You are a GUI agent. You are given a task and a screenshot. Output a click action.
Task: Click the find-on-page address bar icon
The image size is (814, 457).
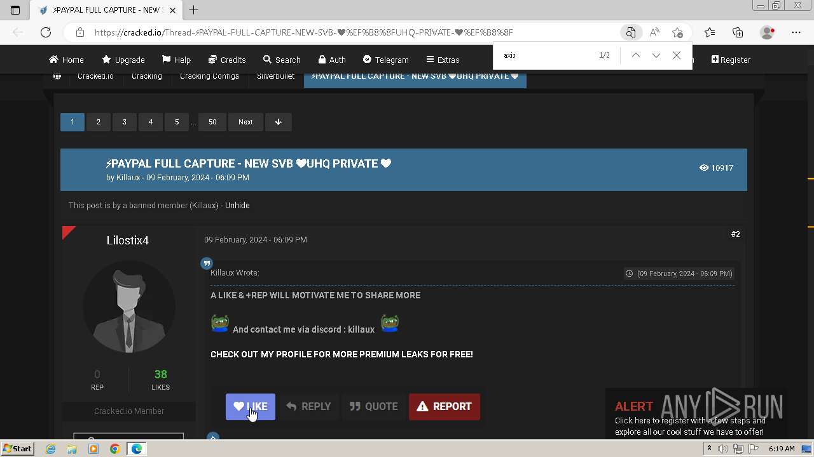point(630,32)
